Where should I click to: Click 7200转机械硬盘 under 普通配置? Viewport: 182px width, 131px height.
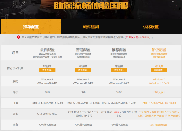click(x=83, y=125)
